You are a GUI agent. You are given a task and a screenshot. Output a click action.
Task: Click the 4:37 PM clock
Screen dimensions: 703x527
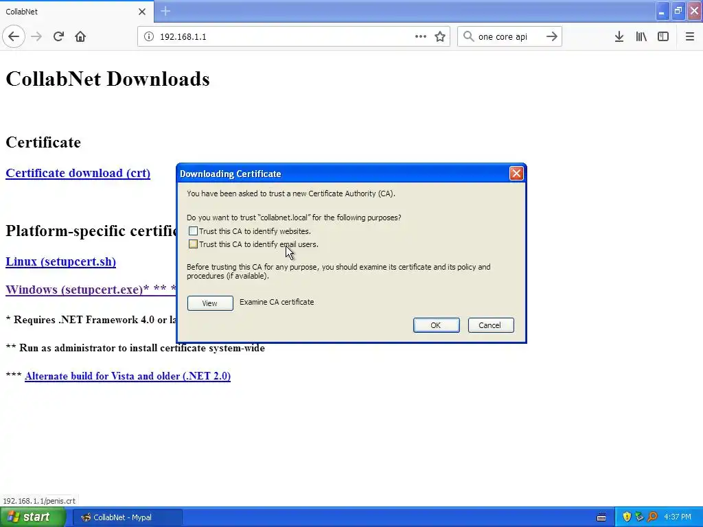click(678, 517)
